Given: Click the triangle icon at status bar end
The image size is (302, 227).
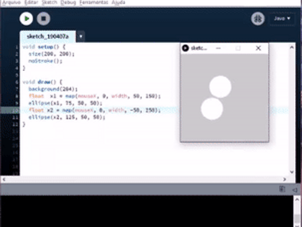Looking at the screenshot, I should coord(295,190).
